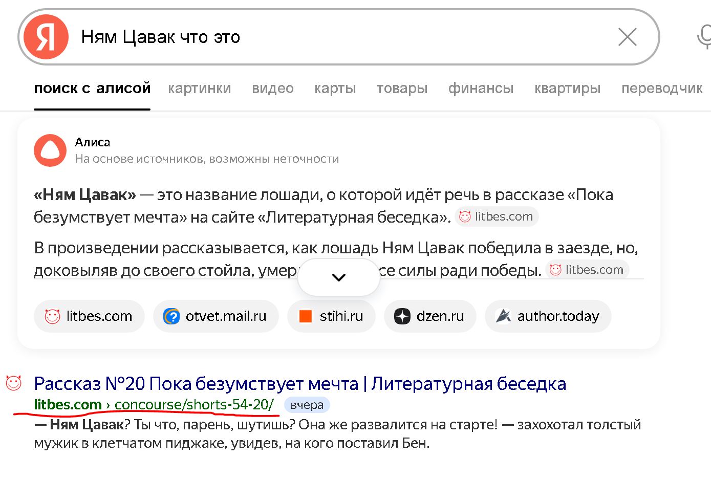Click the Alisa assistant avatar icon

point(50,150)
